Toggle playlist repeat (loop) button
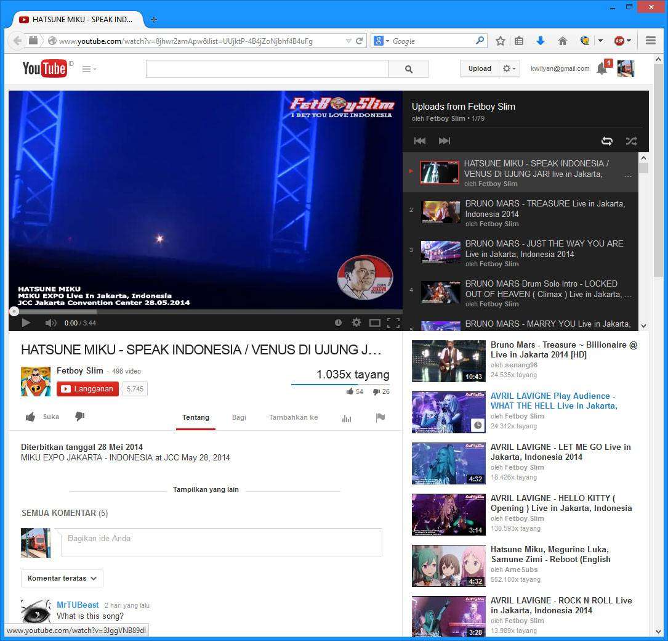The width and height of the screenshot is (668, 641). 606,141
